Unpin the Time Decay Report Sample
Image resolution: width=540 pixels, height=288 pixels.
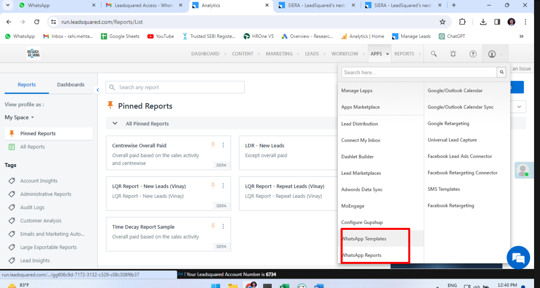coord(213,226)
